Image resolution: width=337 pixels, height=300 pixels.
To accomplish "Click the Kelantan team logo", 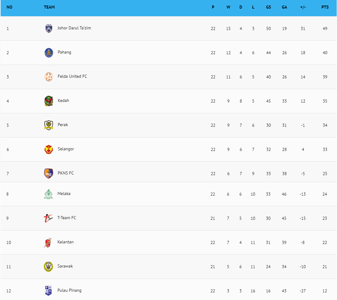I will point(48,242).
